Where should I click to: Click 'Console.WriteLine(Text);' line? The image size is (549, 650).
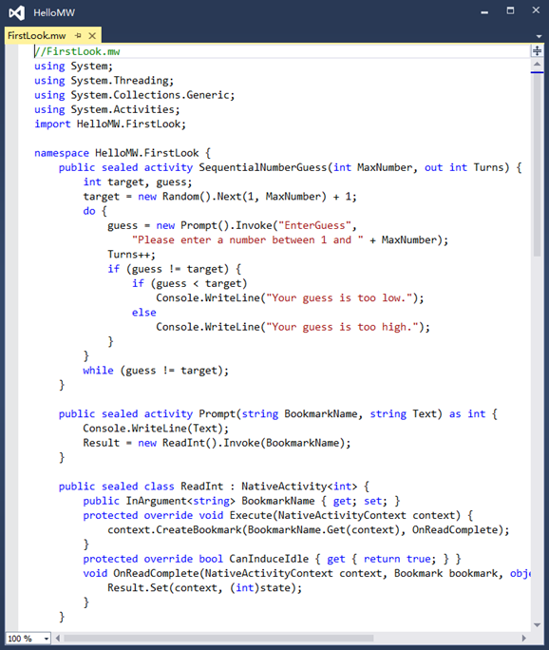pyautogui.click(x=156, y=429)
